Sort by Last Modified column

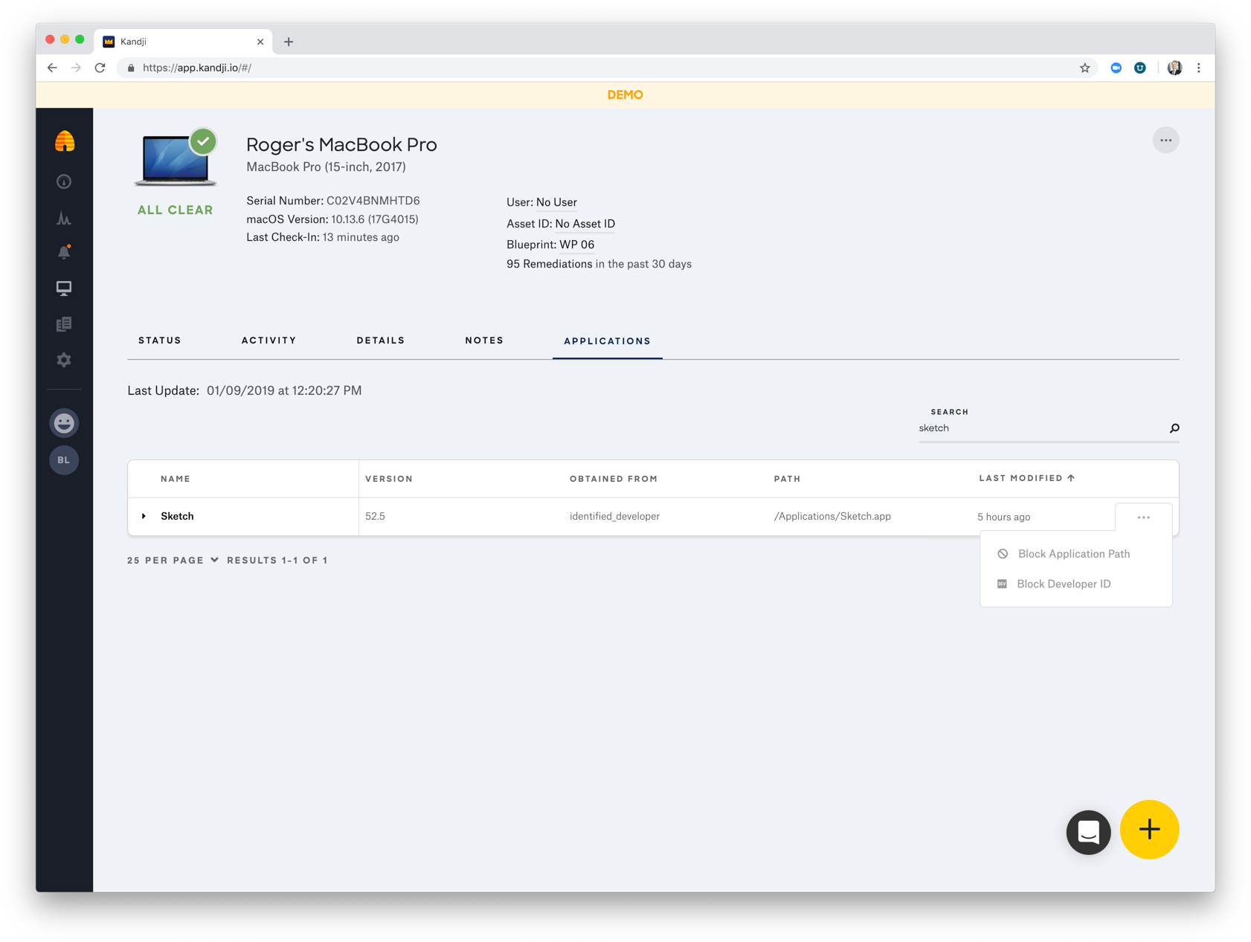click(1026, 478)
